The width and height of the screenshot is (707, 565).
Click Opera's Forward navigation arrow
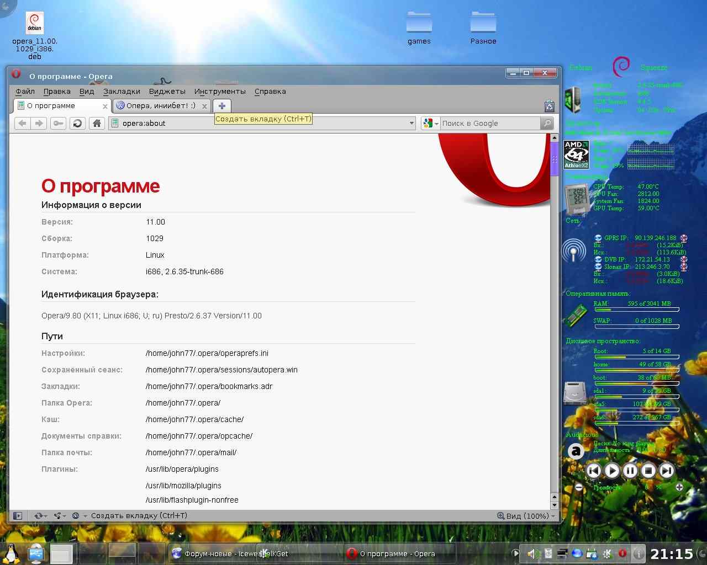coord(39,123)
